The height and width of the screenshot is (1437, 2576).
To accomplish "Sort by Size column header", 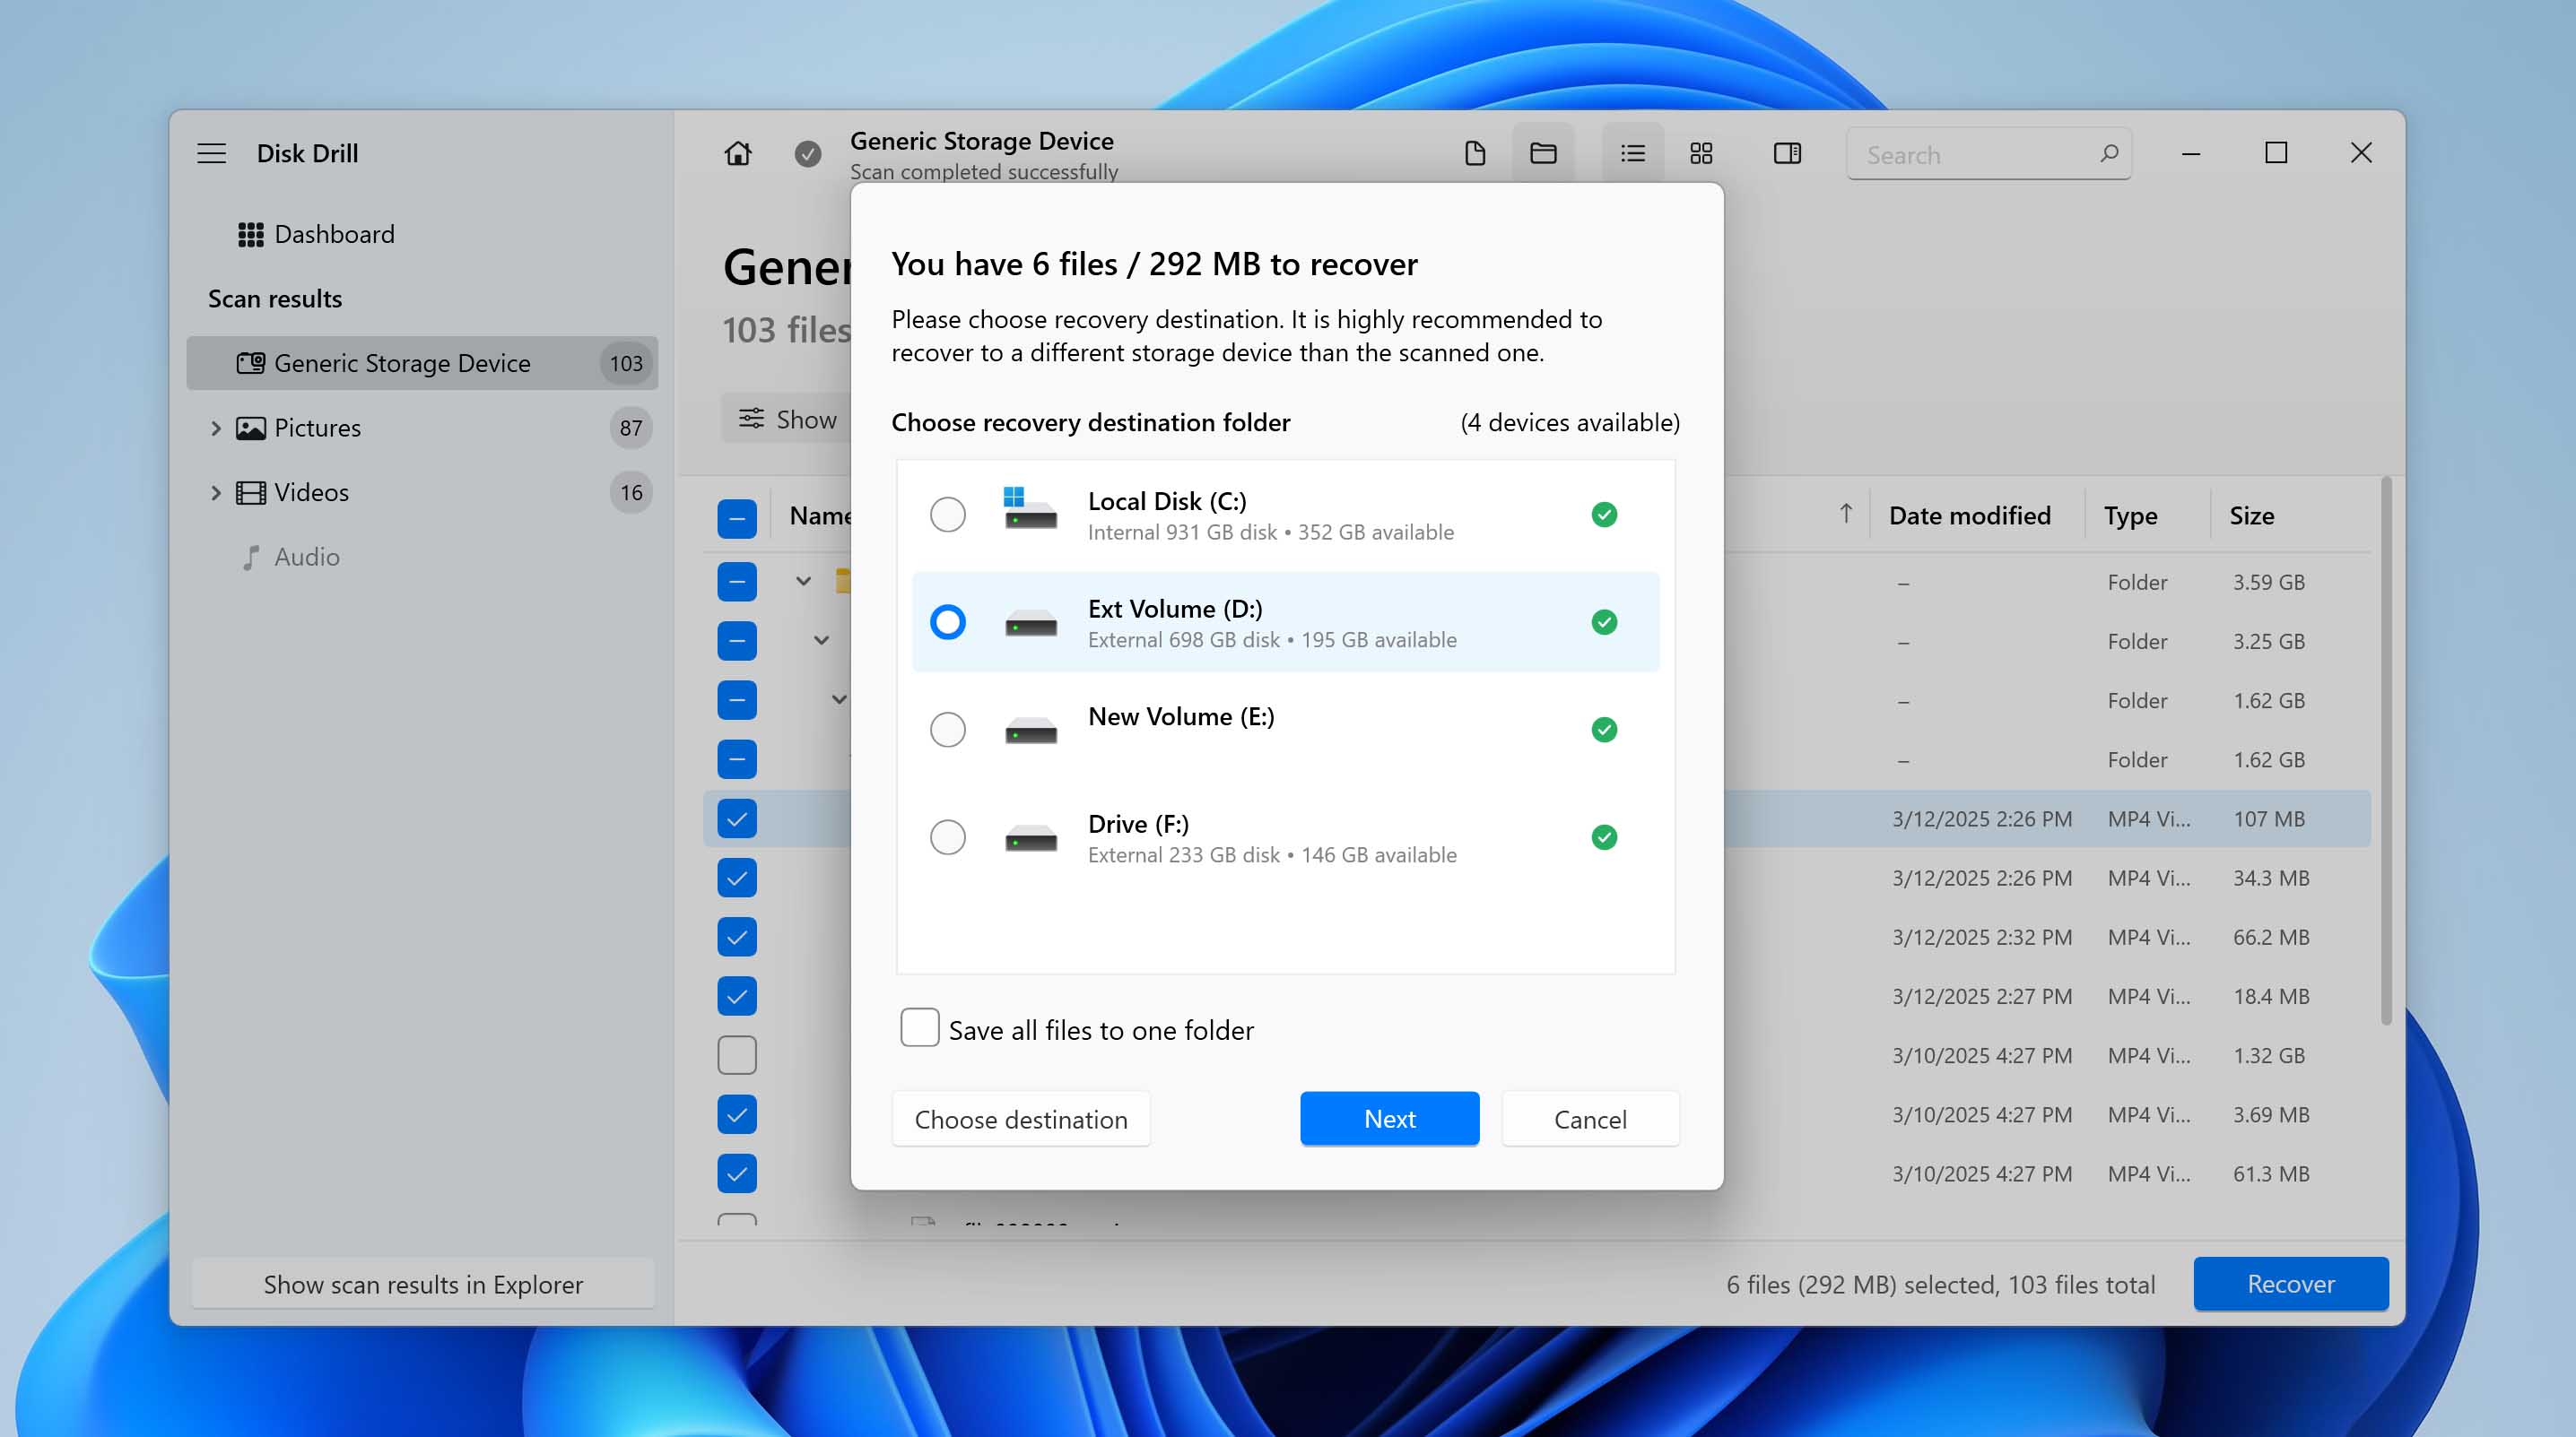I will [x=2251, y=515].
